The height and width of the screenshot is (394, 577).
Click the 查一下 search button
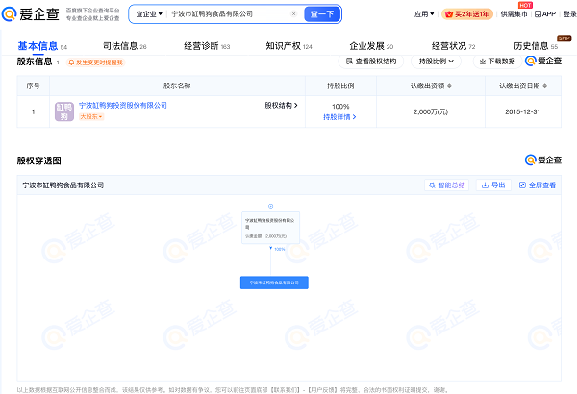point(322,14)
